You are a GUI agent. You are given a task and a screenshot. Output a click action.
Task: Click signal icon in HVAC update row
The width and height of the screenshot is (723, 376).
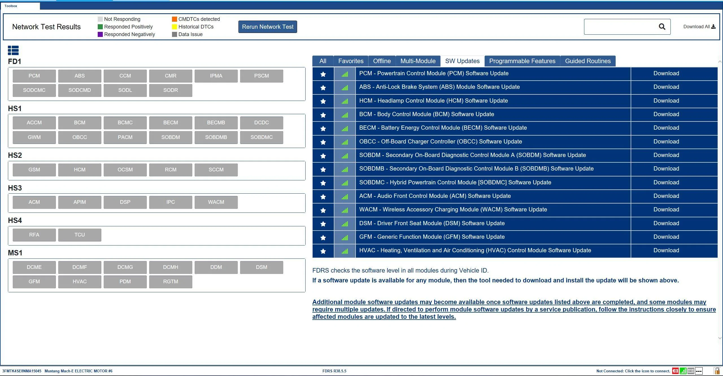[345, 251]
